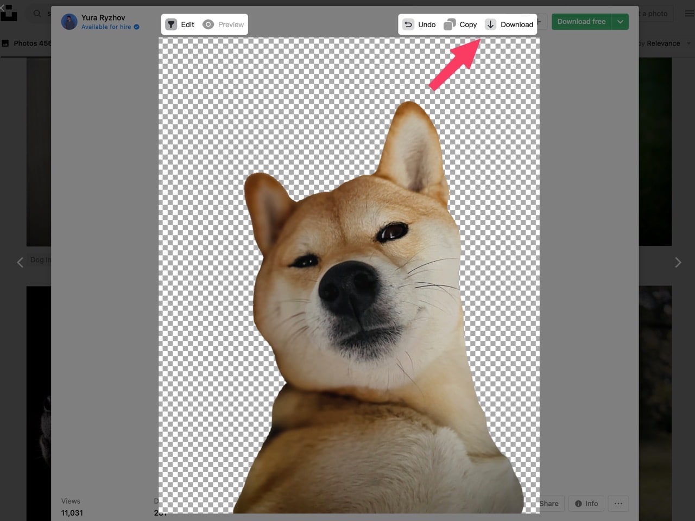Toggle the Preview eye icon
This screenshot has width=695, height=521.
[x=208, y=24]
